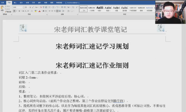Apply the 正文 Normal style

[83, 9]
